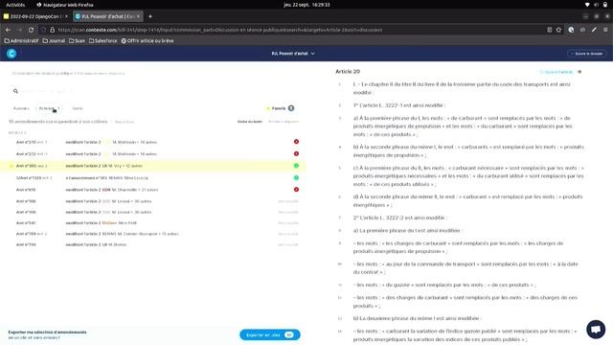
Task: Click the green status dot for the SSAmt row
Action: [x=296, y=177]
